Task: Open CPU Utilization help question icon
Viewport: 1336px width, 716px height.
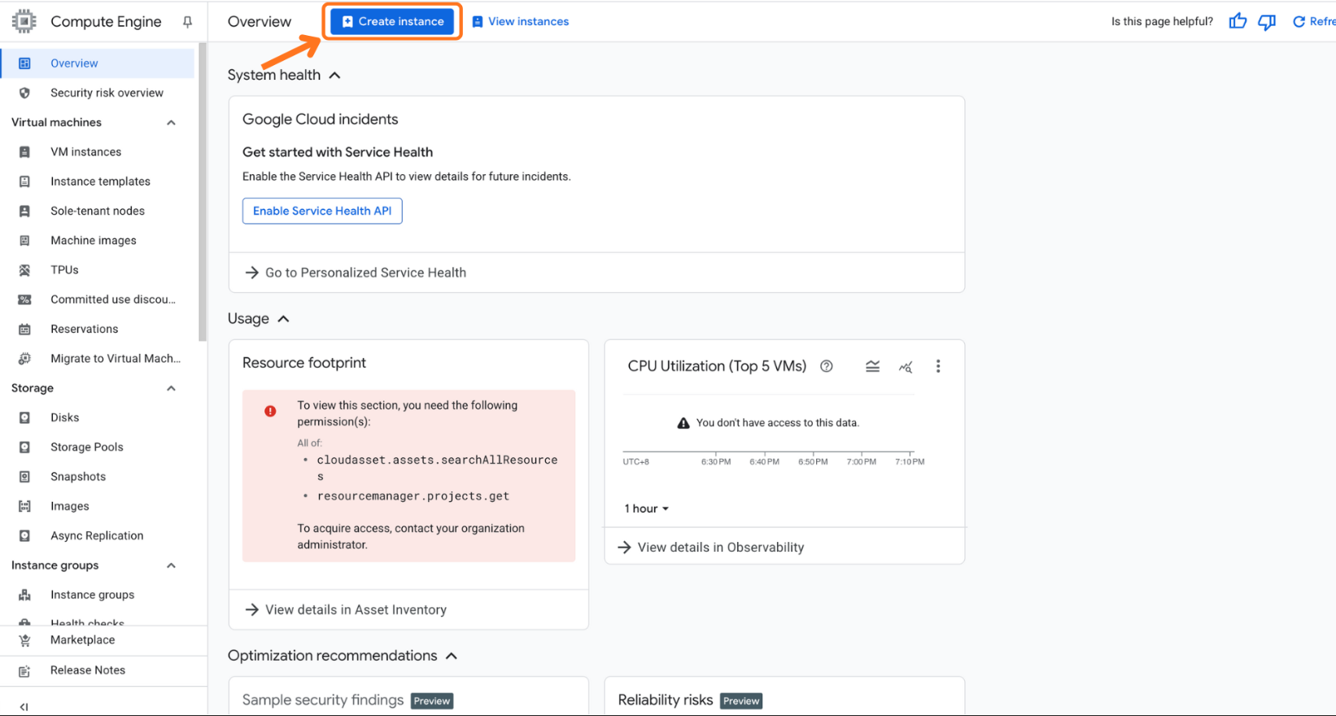Action: pos(827,366)
